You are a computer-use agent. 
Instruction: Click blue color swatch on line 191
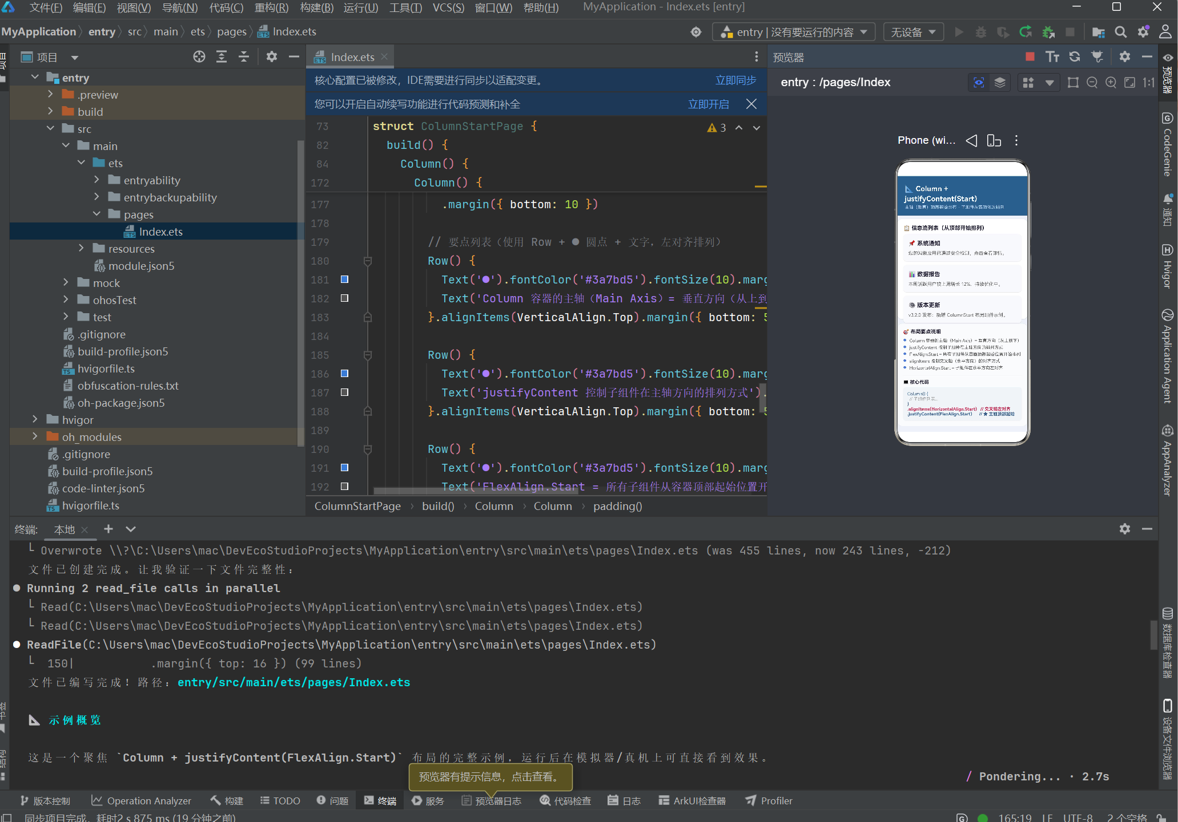click(344, 468)
